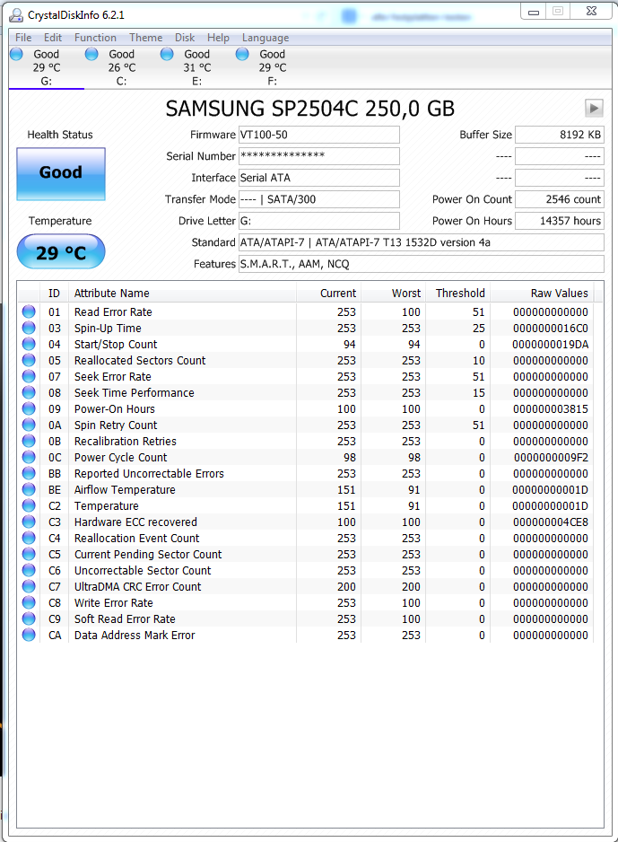
Task: Open the Theme menu
Action: (x=145, y=38)
